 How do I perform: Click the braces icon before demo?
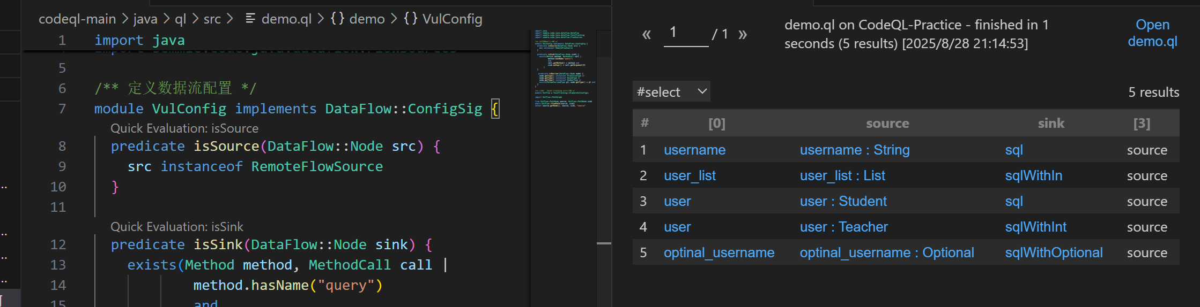[337, 19]
